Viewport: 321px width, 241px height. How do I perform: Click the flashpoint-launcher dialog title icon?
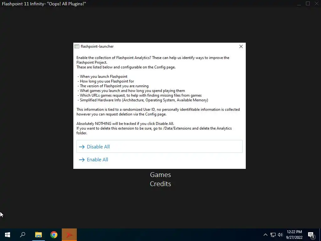pyautogui.click(x=77, y=46)
